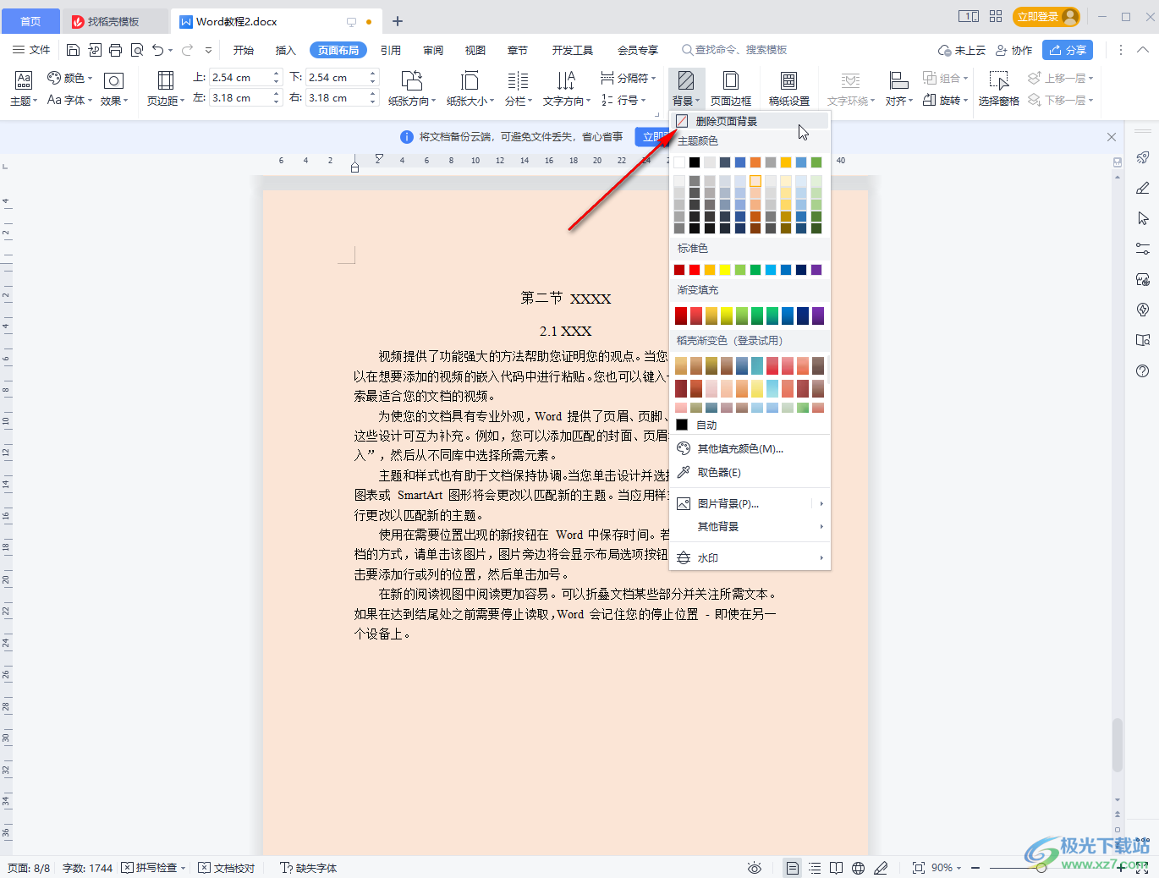The width and height of the screenshot is (1159, 878).
Task: Click the 立即登录 login button
Action: (1047, 17)
